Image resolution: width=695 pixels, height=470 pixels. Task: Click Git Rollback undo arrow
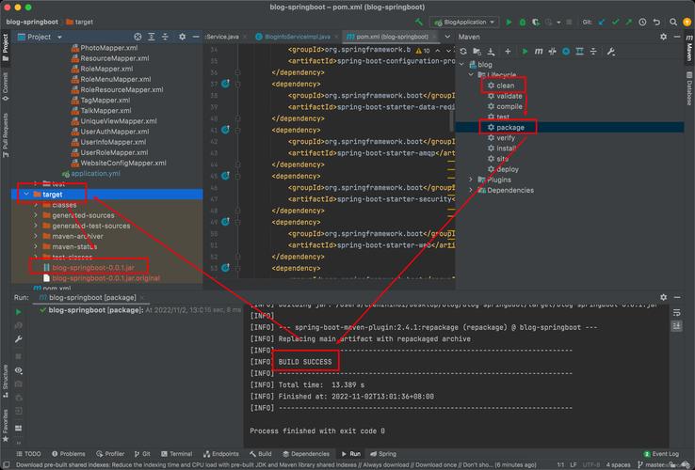click(656, 22)
